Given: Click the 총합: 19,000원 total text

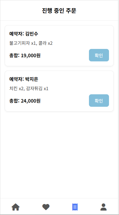Looking at the screenshot, I should (x=25, y=55).
